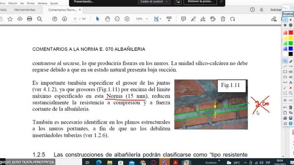The image size is (294, 165).
Task: Click the blue info icon in palette
Action: coord(291,123)
